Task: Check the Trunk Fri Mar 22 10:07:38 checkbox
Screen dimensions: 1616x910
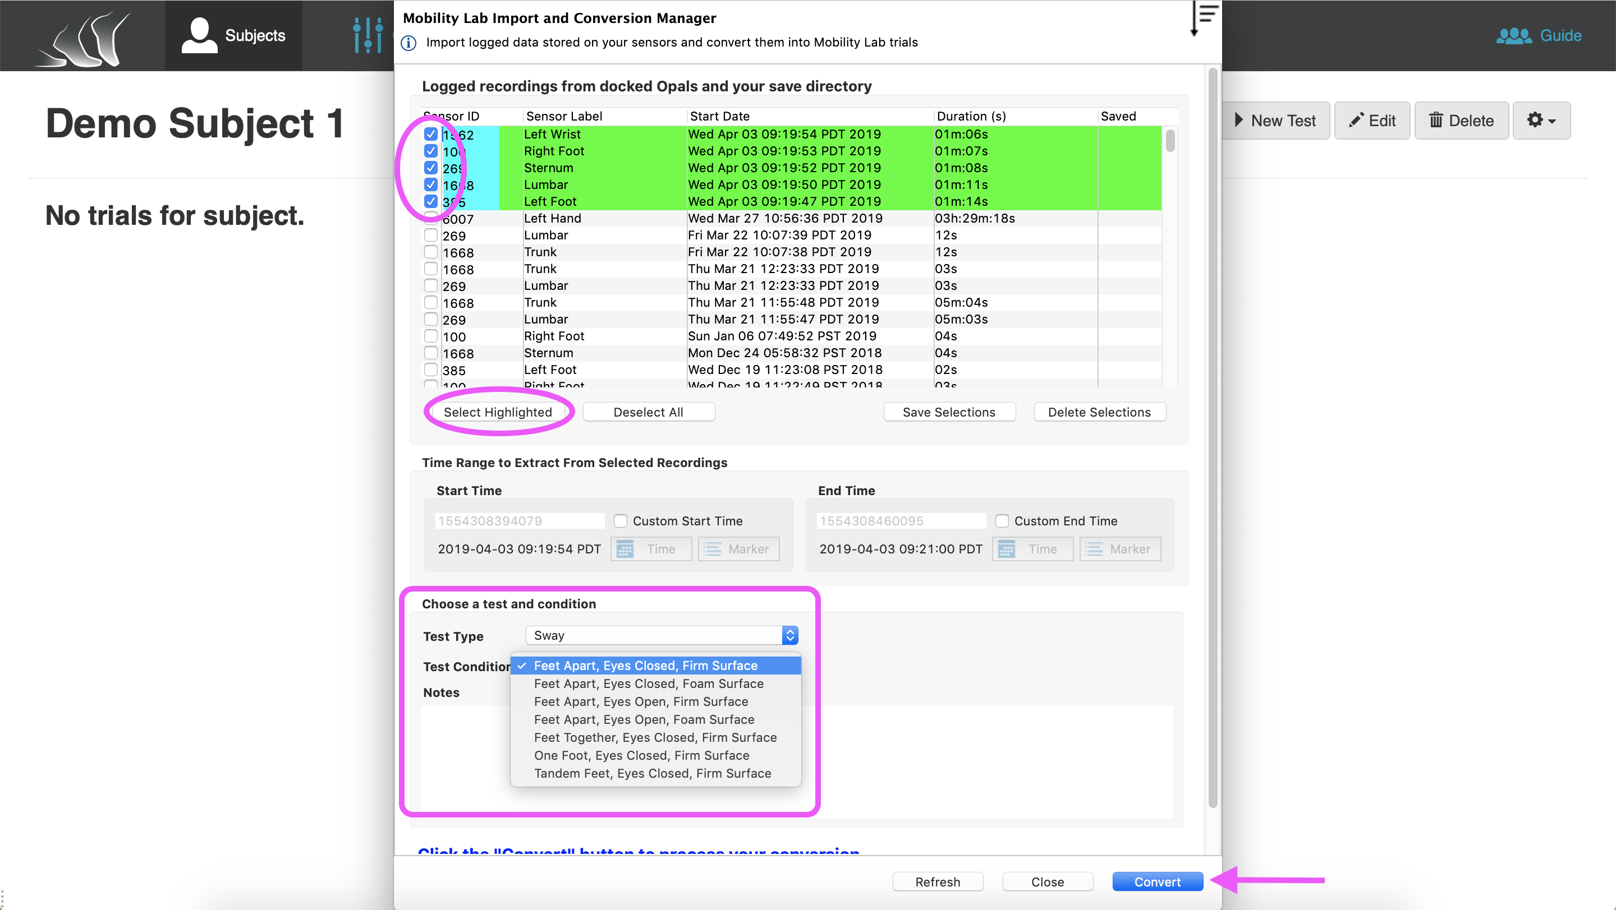Action: pos(430,252)
